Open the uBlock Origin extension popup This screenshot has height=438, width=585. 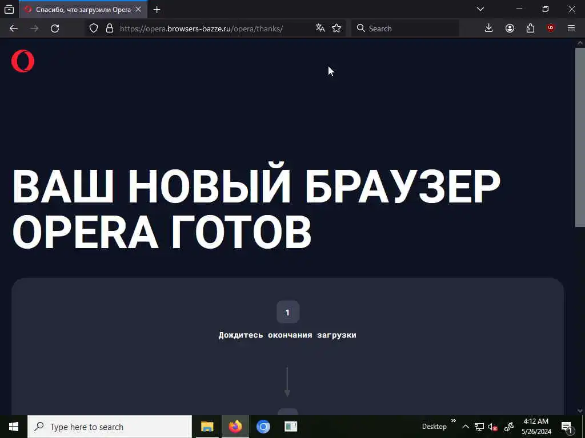pos(551,29)
